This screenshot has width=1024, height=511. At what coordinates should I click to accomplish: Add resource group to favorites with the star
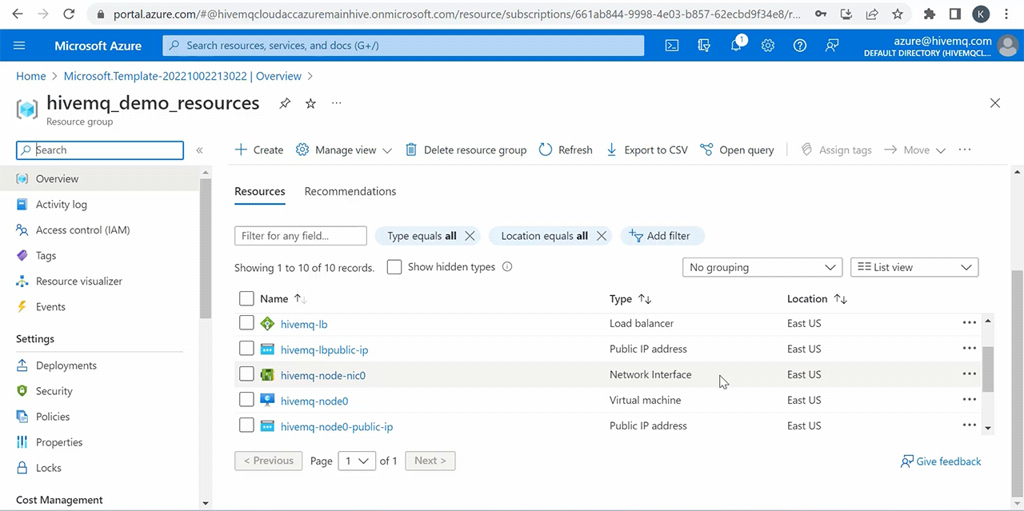311,104
